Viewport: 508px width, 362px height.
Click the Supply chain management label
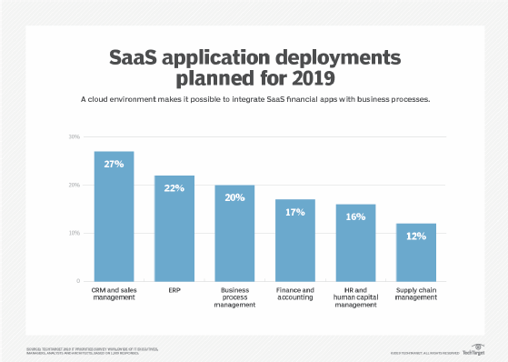(x=416, y=294)
